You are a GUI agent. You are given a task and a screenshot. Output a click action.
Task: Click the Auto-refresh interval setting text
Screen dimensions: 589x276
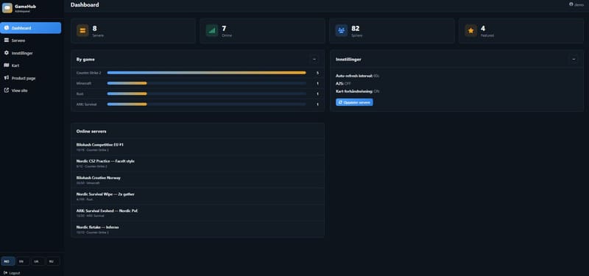coord(358,76)
